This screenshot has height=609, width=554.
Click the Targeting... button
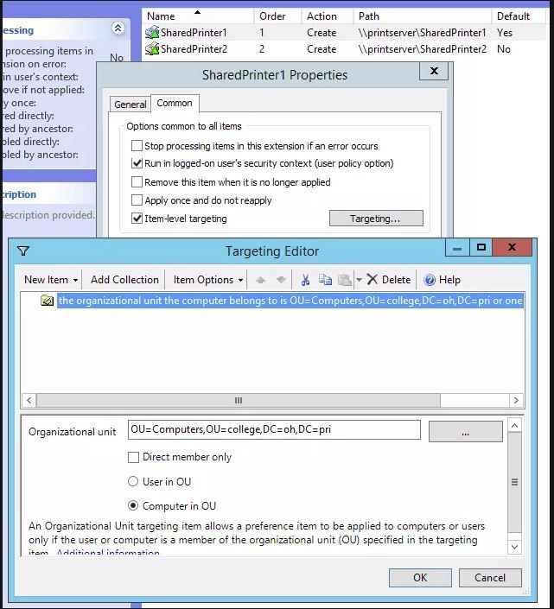[376, 219]
